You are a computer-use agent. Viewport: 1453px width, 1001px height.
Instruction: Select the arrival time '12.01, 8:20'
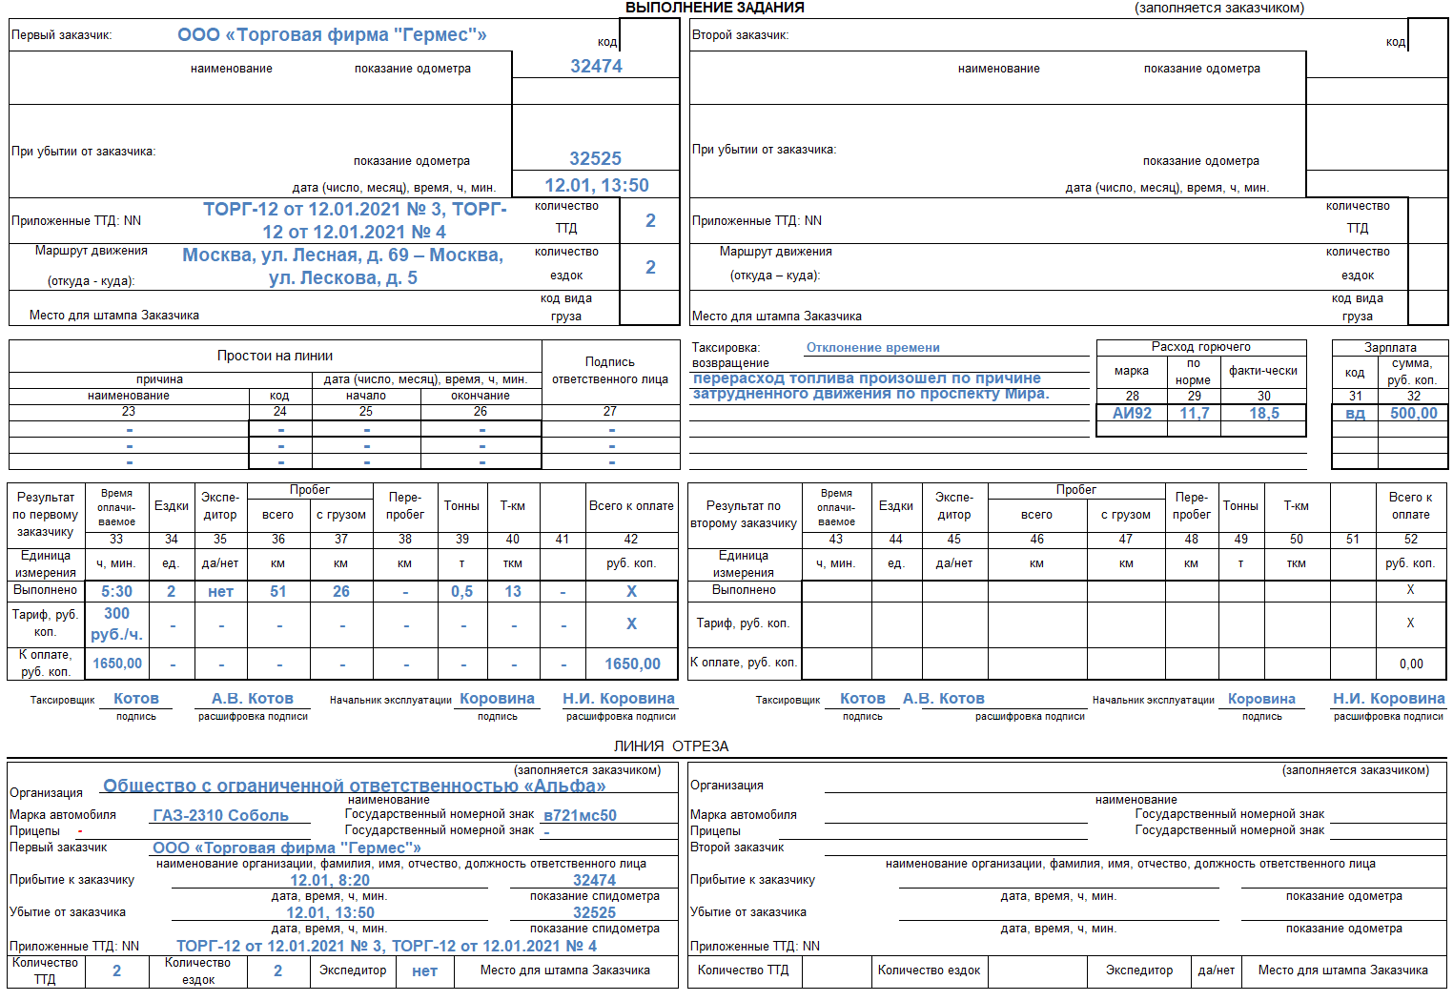pyautogui.click(x=330, y=881)
